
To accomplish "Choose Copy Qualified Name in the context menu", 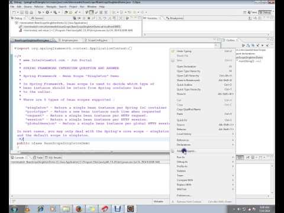I will 203,109.
